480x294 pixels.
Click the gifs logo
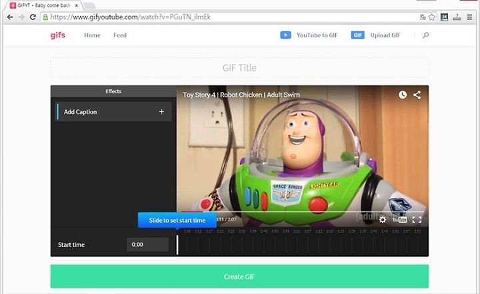point(58,35)
